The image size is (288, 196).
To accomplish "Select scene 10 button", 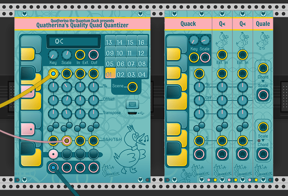I will [121, 52].
